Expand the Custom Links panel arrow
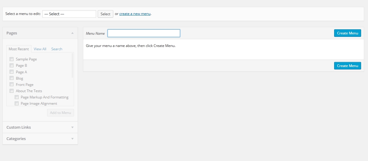This screenshot has width=368, height=161. coord(72,127)
